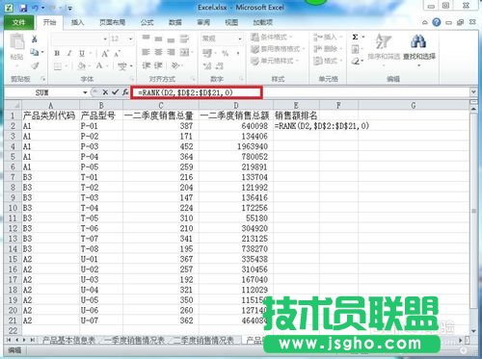The width and height of the screenshot is (482, 359).
Task: Click the font color A button
Action: pos(99,65)
